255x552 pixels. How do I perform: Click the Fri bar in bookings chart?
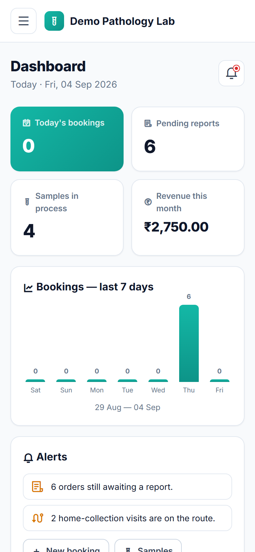(x=220, y=381)
